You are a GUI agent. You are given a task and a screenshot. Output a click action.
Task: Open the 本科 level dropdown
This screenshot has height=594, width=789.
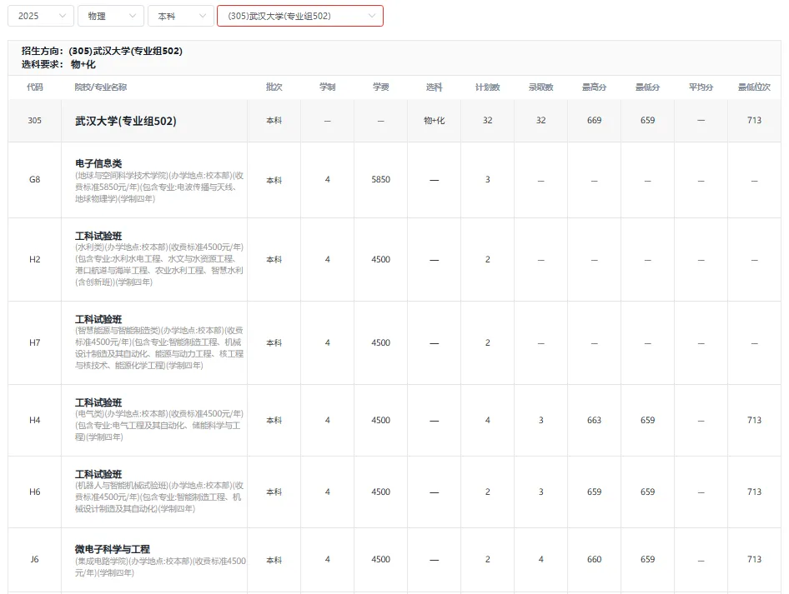(x=181, y=16)
